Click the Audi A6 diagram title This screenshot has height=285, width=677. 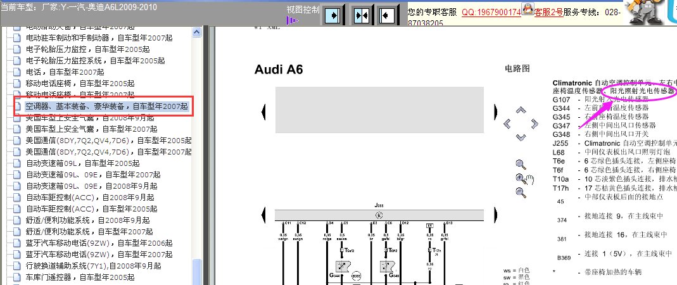tap(279, 70)
